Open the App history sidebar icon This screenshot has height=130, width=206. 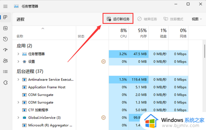(5, 39)
